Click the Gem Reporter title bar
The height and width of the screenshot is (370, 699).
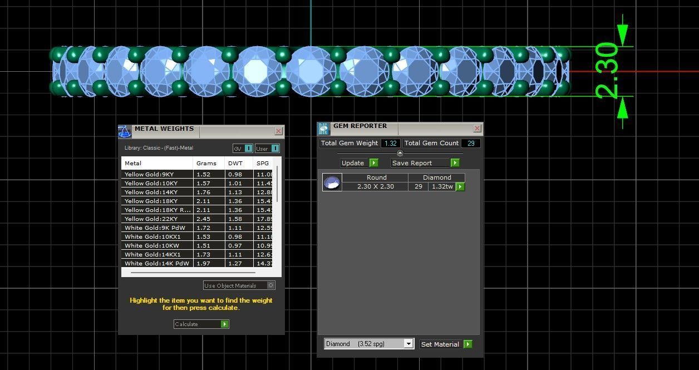[400, 129]
